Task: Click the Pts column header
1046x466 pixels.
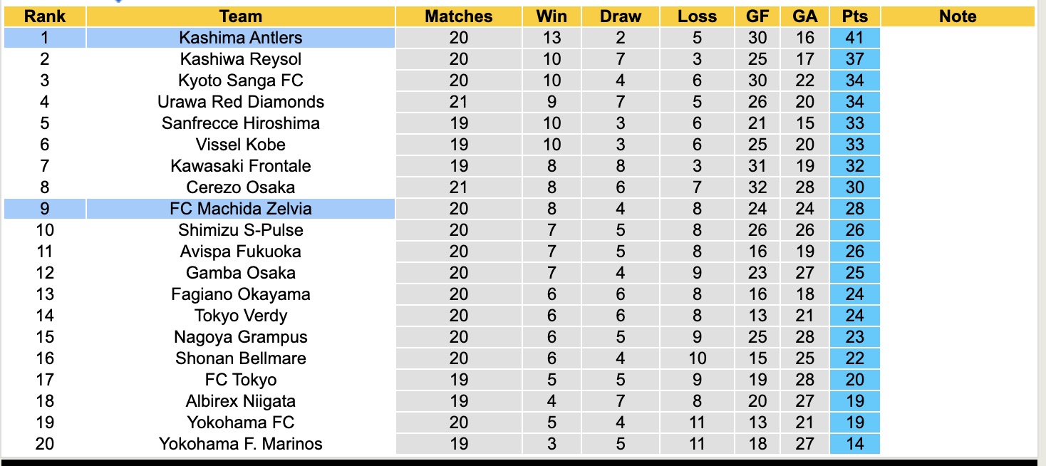Action: (x=854, y=16)
